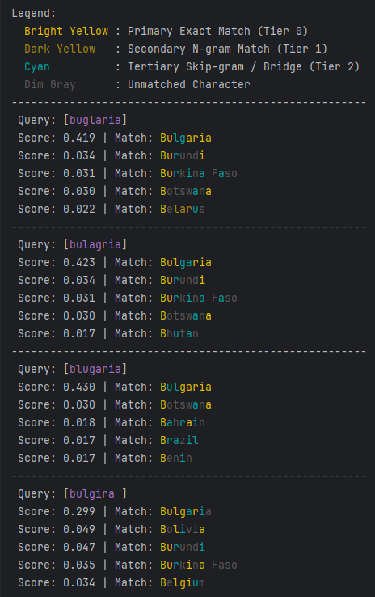Click the Bhutan match result
This screenshot has height=597, width=375.
[179, 333]
